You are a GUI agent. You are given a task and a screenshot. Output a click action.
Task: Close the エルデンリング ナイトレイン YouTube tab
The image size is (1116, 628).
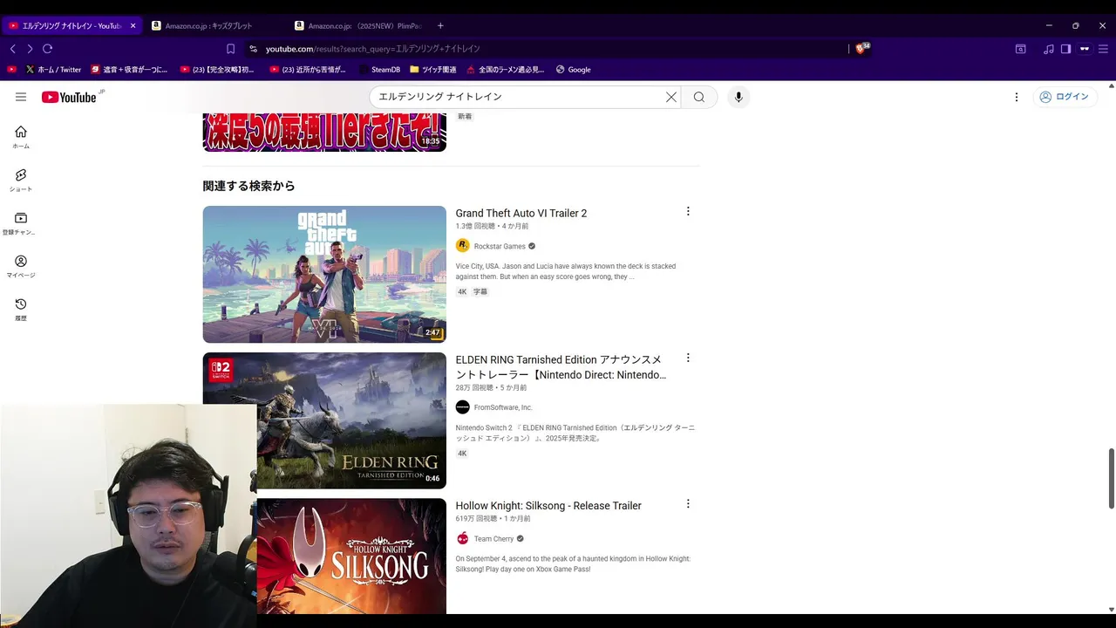point(133,25)
